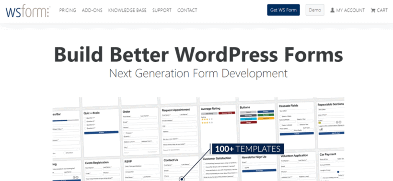Open the Support page link
393x181 pixels.
(162, 10)
